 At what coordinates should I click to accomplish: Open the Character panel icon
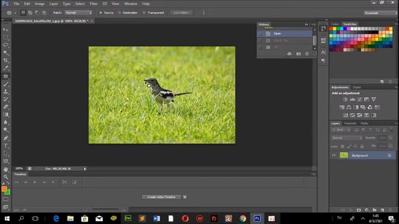tap(323, 52)
